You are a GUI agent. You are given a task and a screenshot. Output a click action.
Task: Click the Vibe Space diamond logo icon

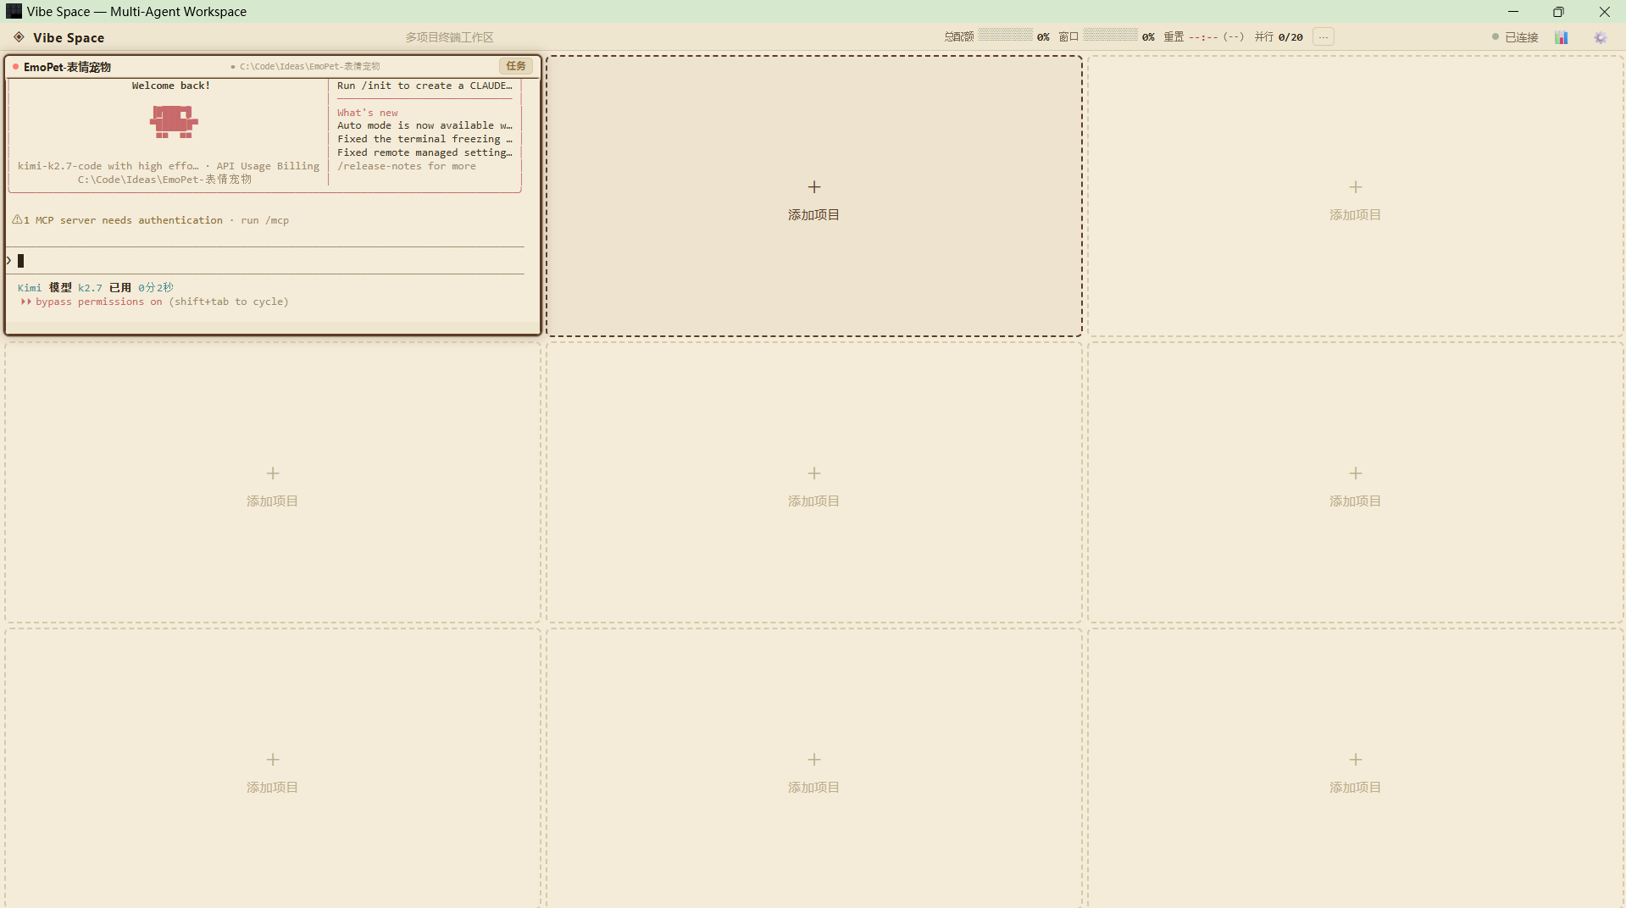tap(19, 37)
